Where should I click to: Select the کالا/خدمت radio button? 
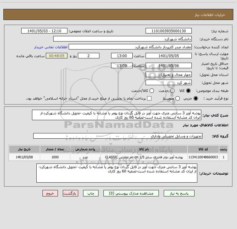point(152,91)
